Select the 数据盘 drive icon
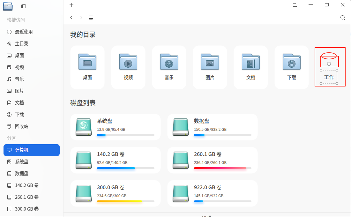351x217 pixels. pos(180,127)
